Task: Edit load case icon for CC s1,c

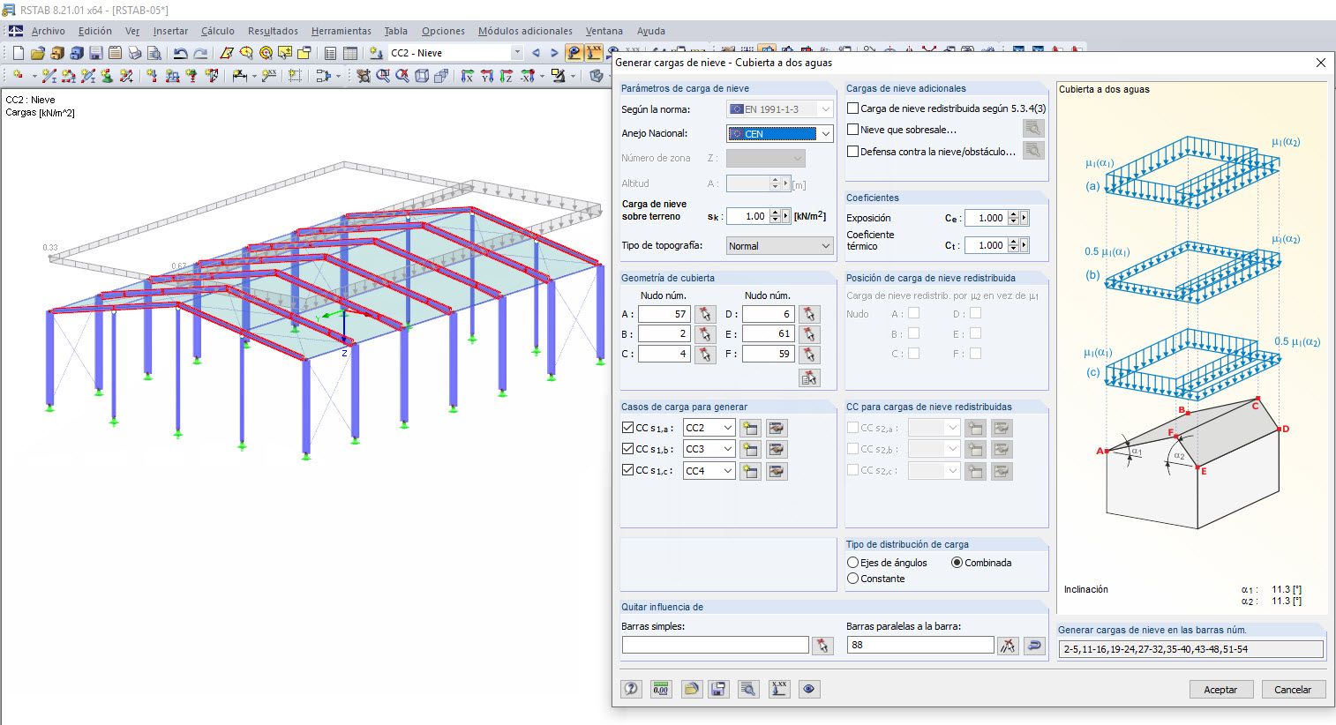Action: pyautogui.click(x=777, y=471)
